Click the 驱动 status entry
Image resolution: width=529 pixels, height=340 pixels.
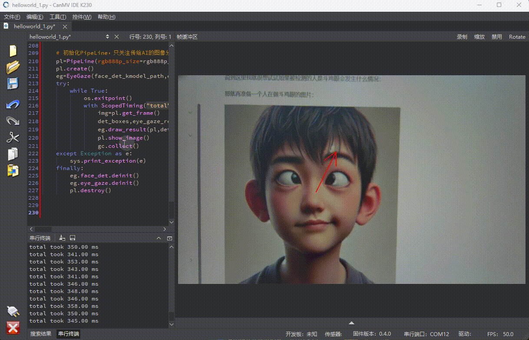(464, 334)
